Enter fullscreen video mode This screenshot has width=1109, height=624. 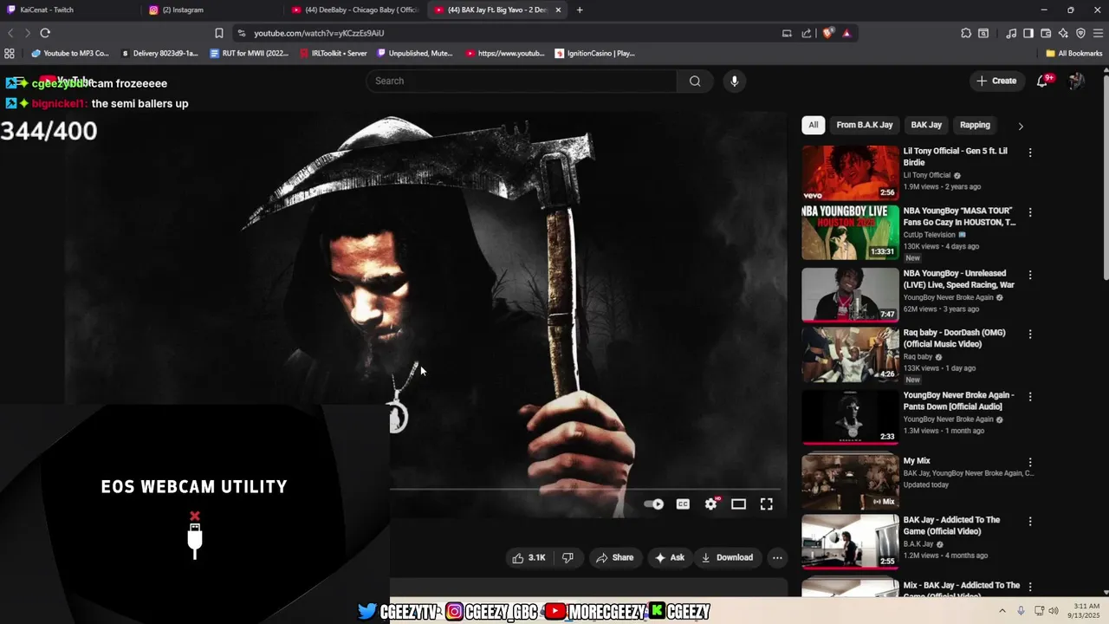click(x=767, y=504)
